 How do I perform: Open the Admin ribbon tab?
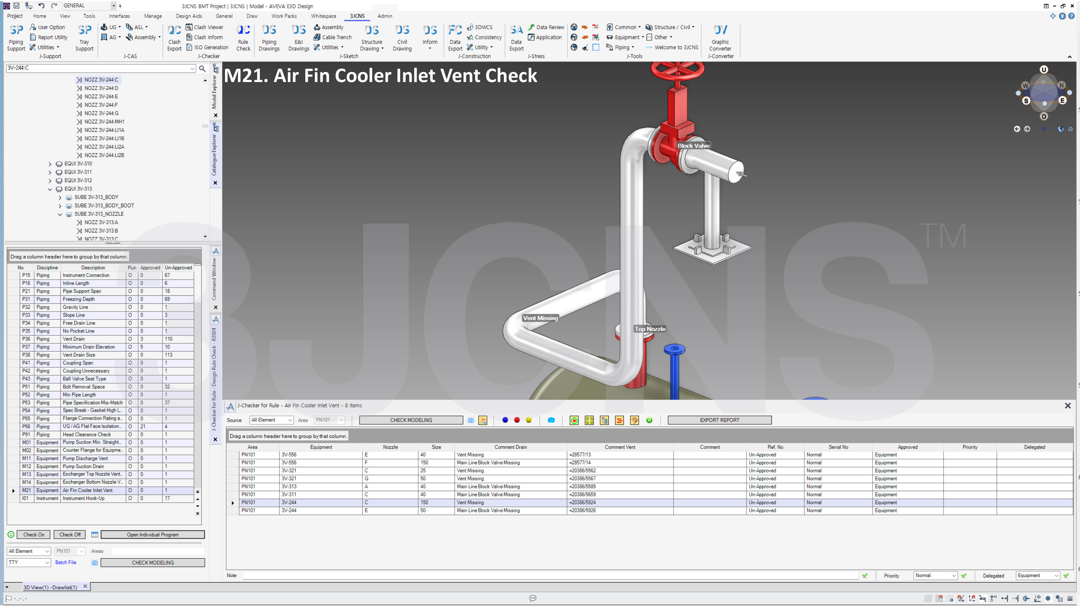(x=384, y=16)
